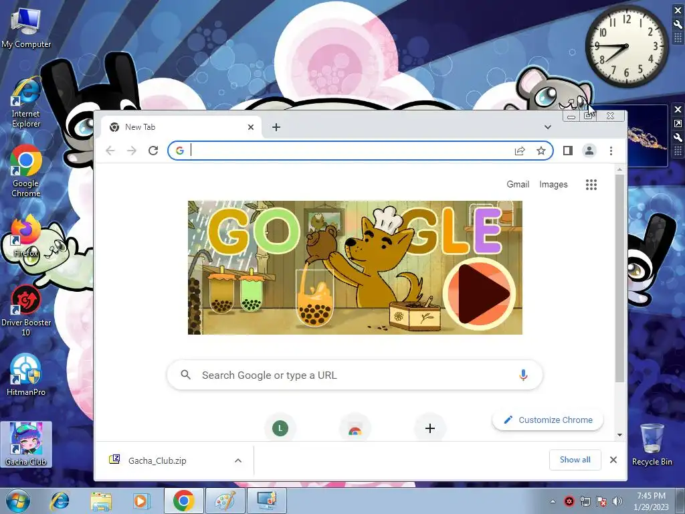Open a new tab with plus button

[x=276, y=127]
